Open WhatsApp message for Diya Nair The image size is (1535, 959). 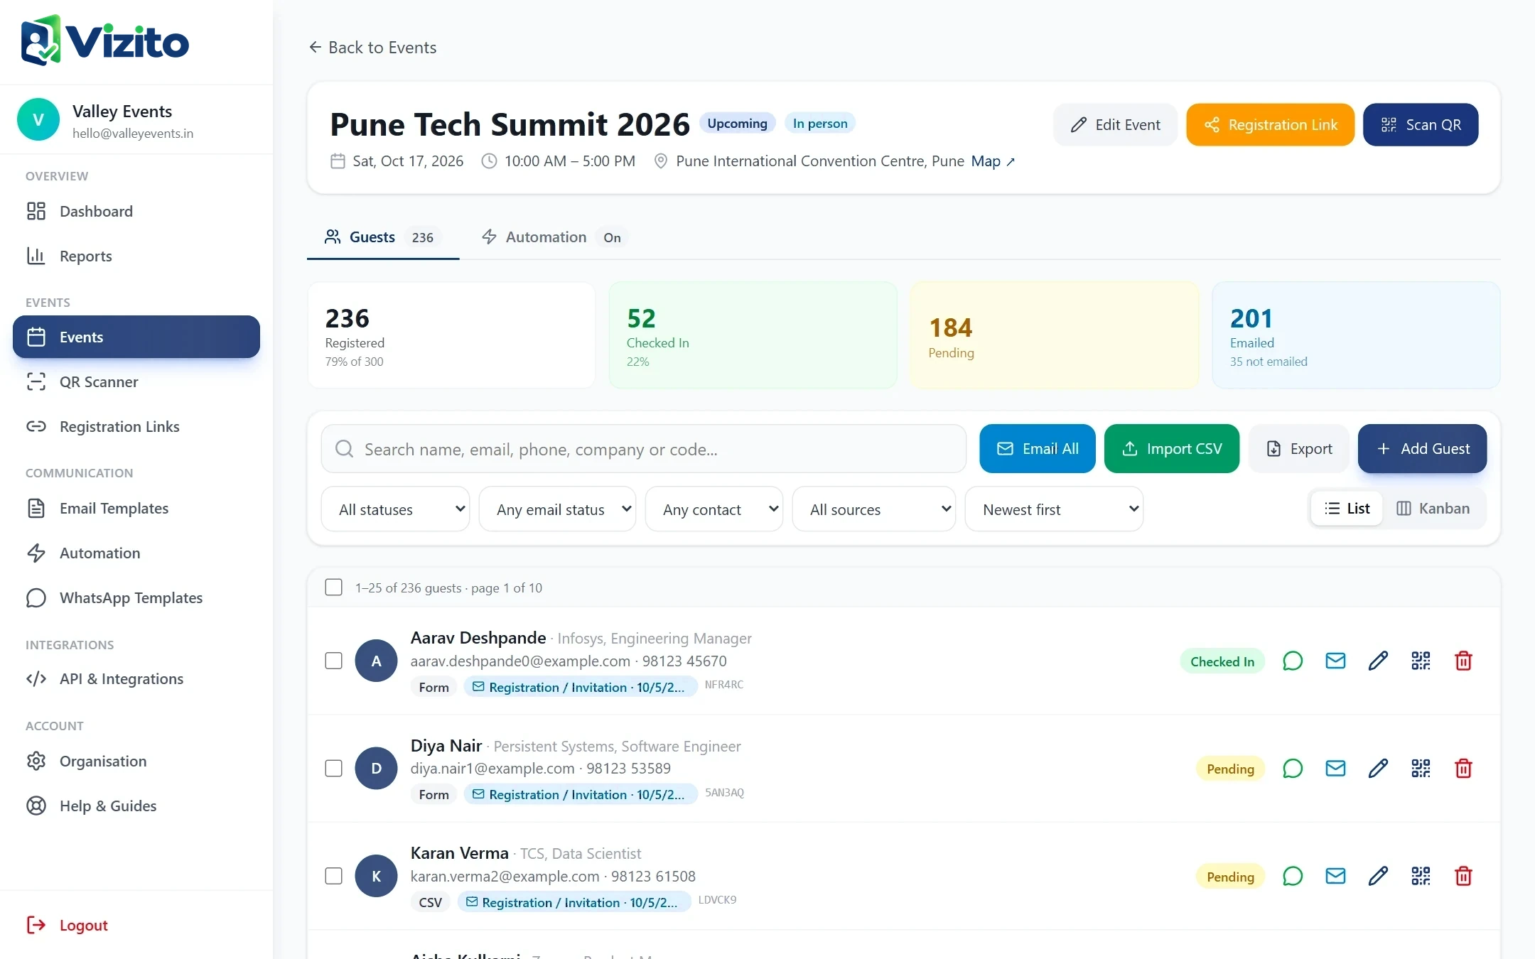click(1293, 769)
